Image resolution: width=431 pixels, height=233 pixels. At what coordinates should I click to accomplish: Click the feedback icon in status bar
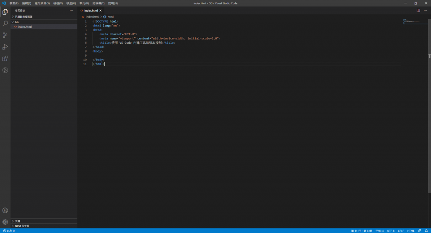pyautogui.click(x=420, y=231)
